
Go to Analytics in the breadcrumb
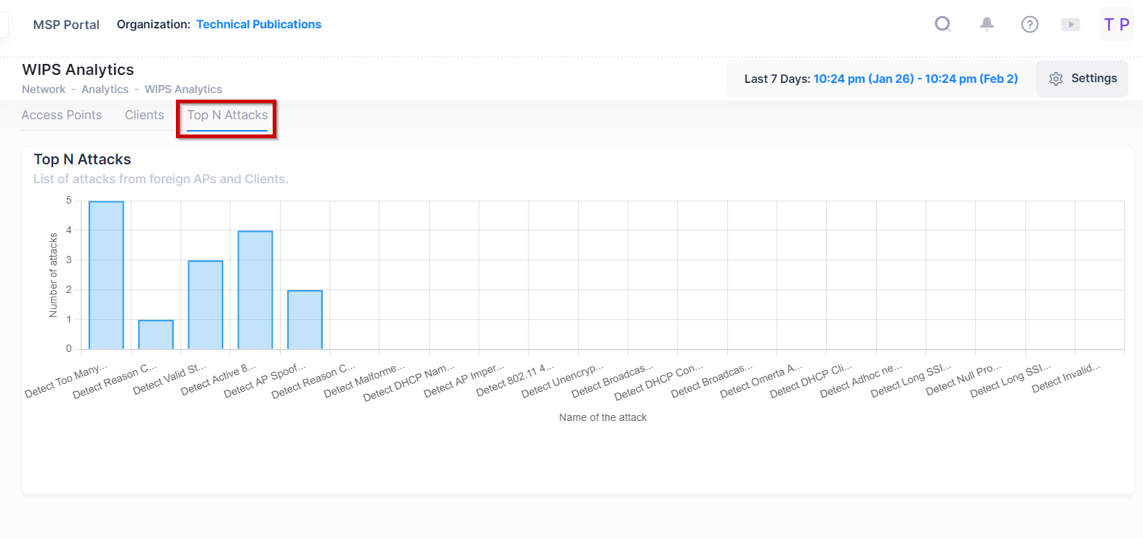click(105, 89)
